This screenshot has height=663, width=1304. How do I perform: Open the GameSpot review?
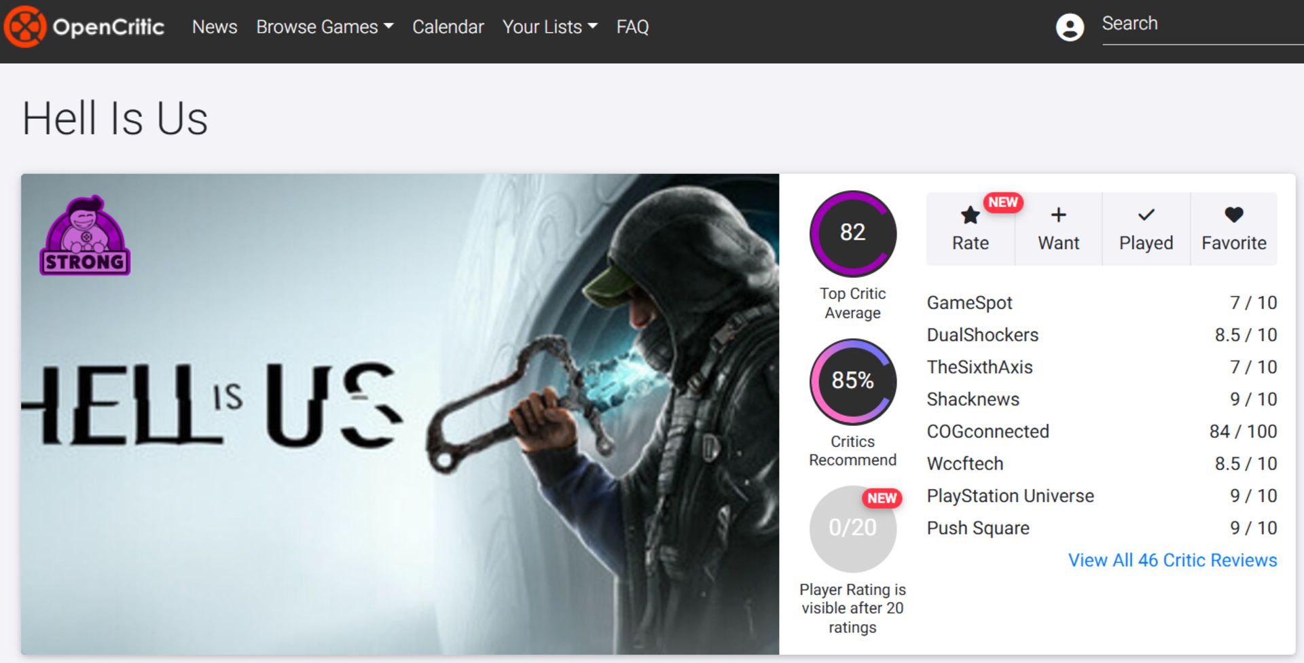pos(969,302)
